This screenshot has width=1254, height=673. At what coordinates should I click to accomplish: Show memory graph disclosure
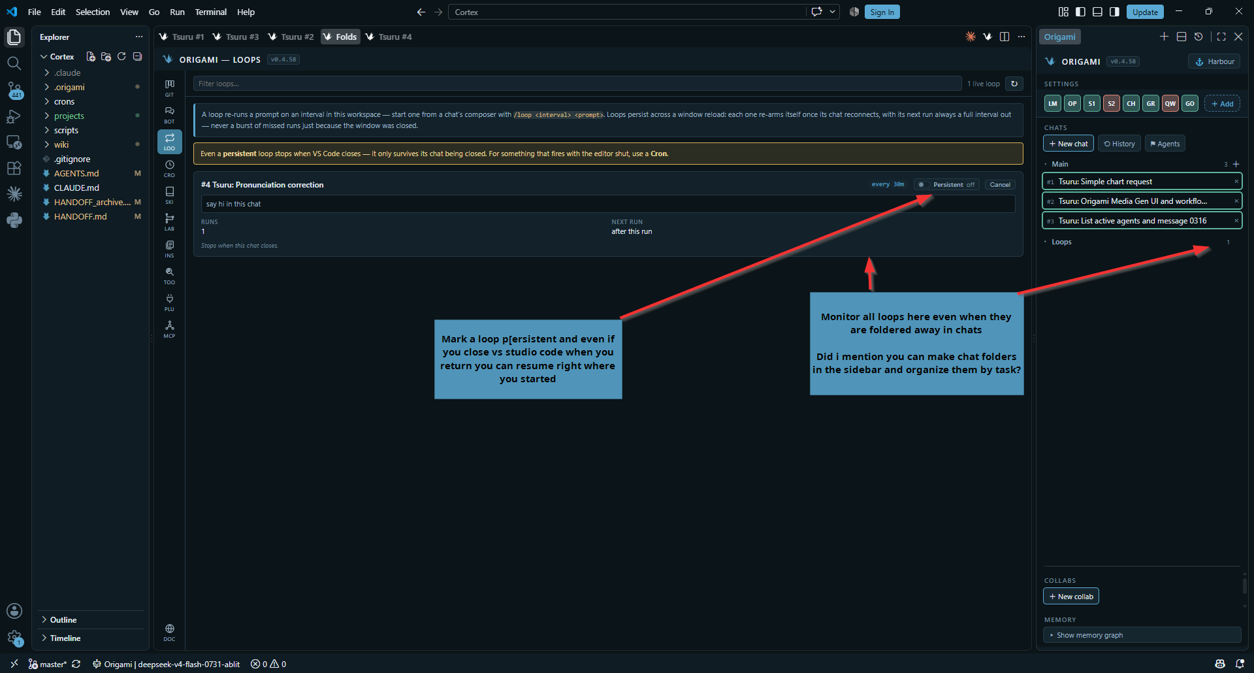tap(1142, 635)
